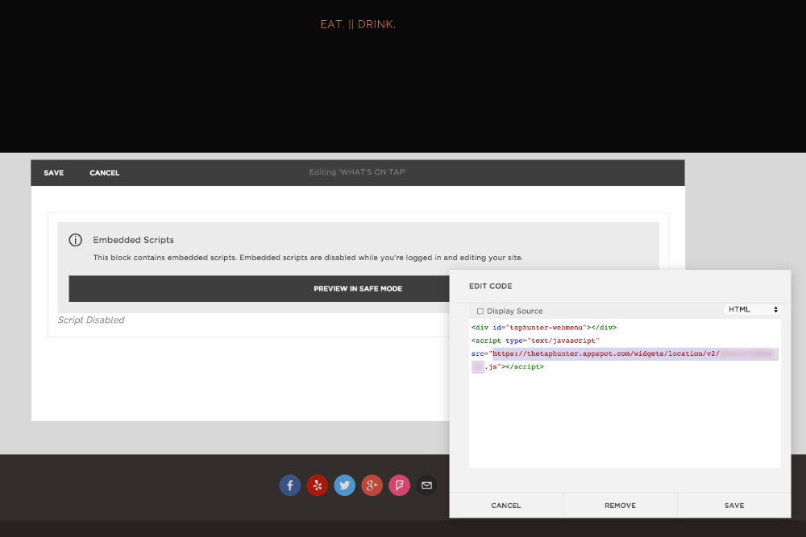806x537 pixels.
Task: Click the 'Script Disabled' label
Action: pos(91,320)
